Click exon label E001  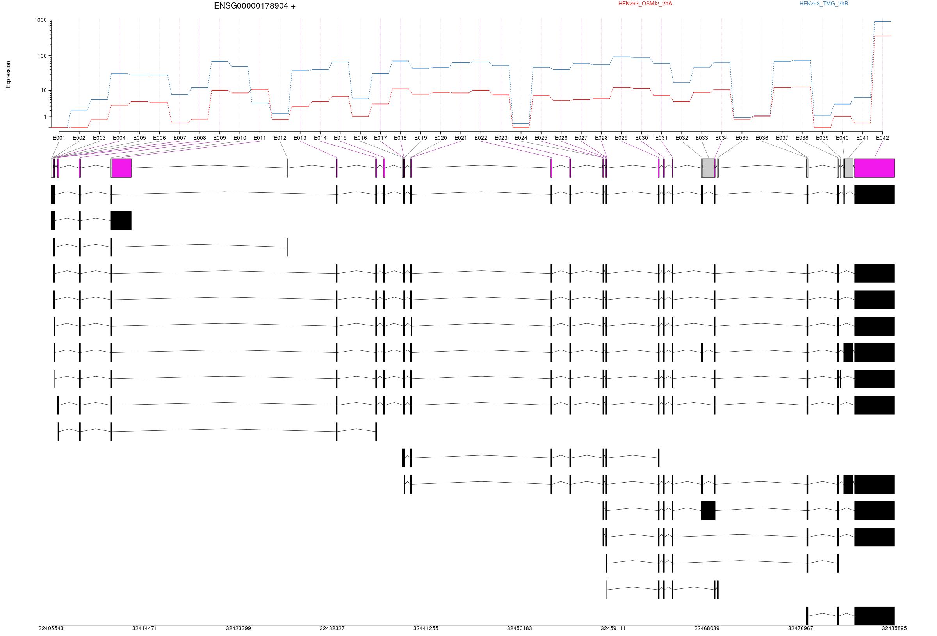pyautogui.click(x=59, y=138)
